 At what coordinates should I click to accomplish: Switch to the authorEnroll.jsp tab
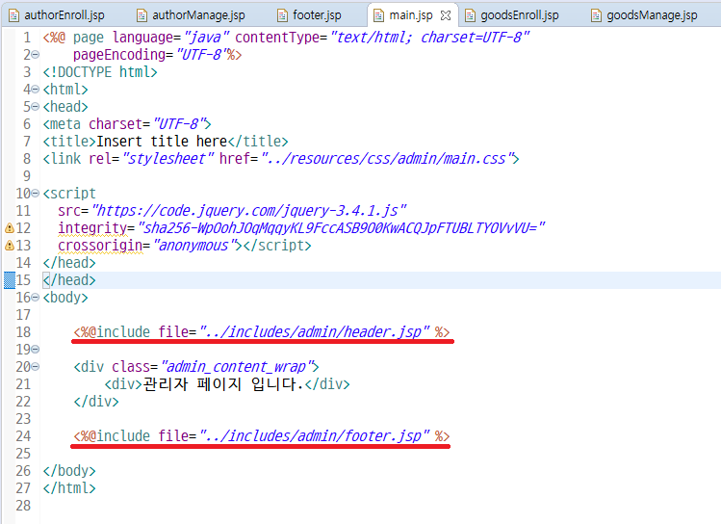point(58,15)
